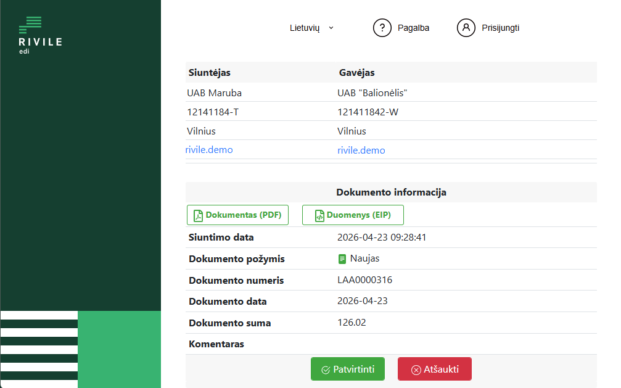The width and height of the screenshot is (621, 388).
Task: Click the question mark help icon
Action: pyautogui.click(x=382, y=28)
